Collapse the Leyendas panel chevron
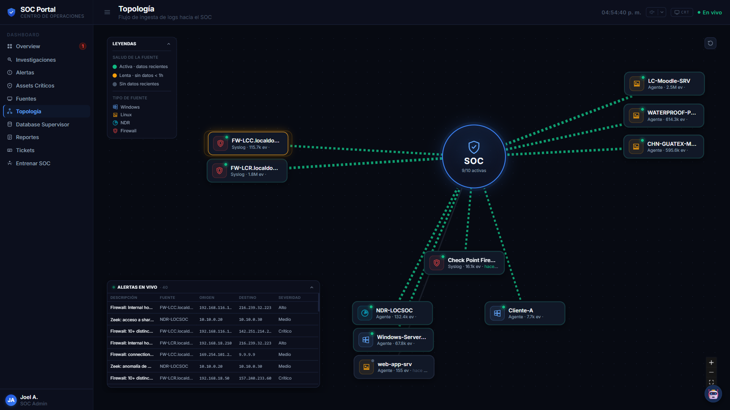Viewport: 730px width, 410px height. (x=169, y=44)
